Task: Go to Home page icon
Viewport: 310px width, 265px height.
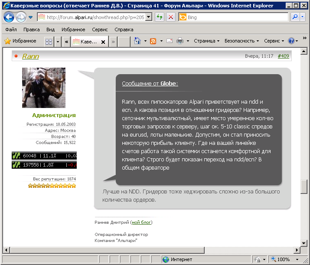Action: coord(137,41)
